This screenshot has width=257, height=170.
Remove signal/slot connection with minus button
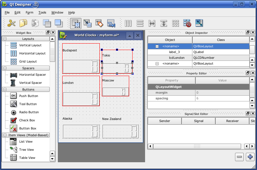click(239, 157)
